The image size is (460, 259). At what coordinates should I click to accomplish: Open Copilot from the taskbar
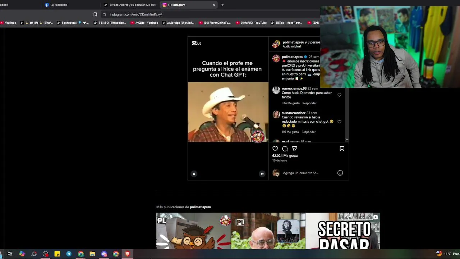[22, 254]
